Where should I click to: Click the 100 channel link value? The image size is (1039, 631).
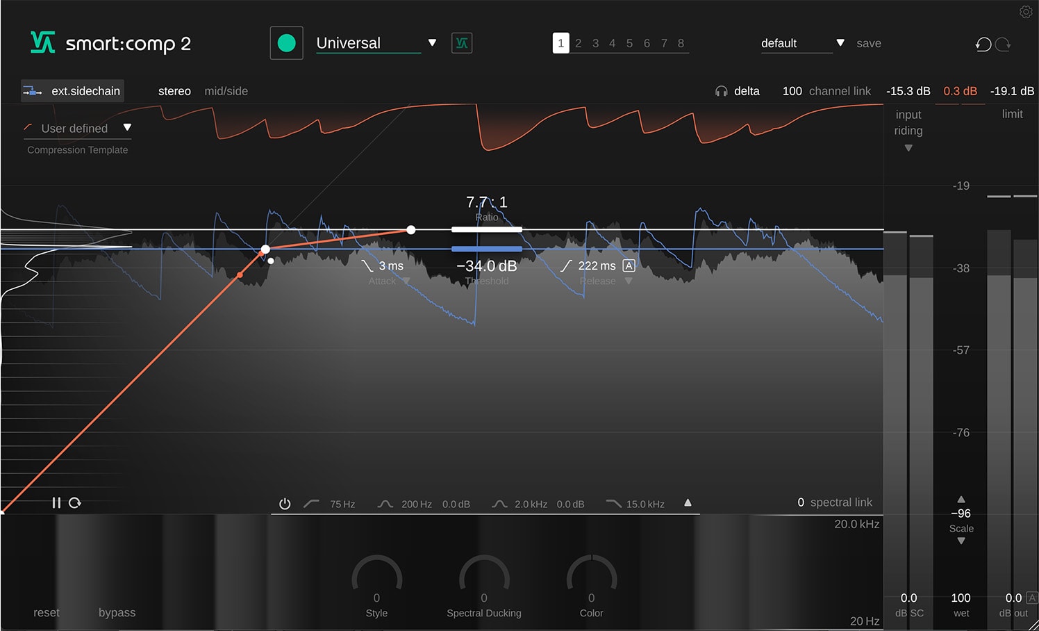(x=792, y=91)
